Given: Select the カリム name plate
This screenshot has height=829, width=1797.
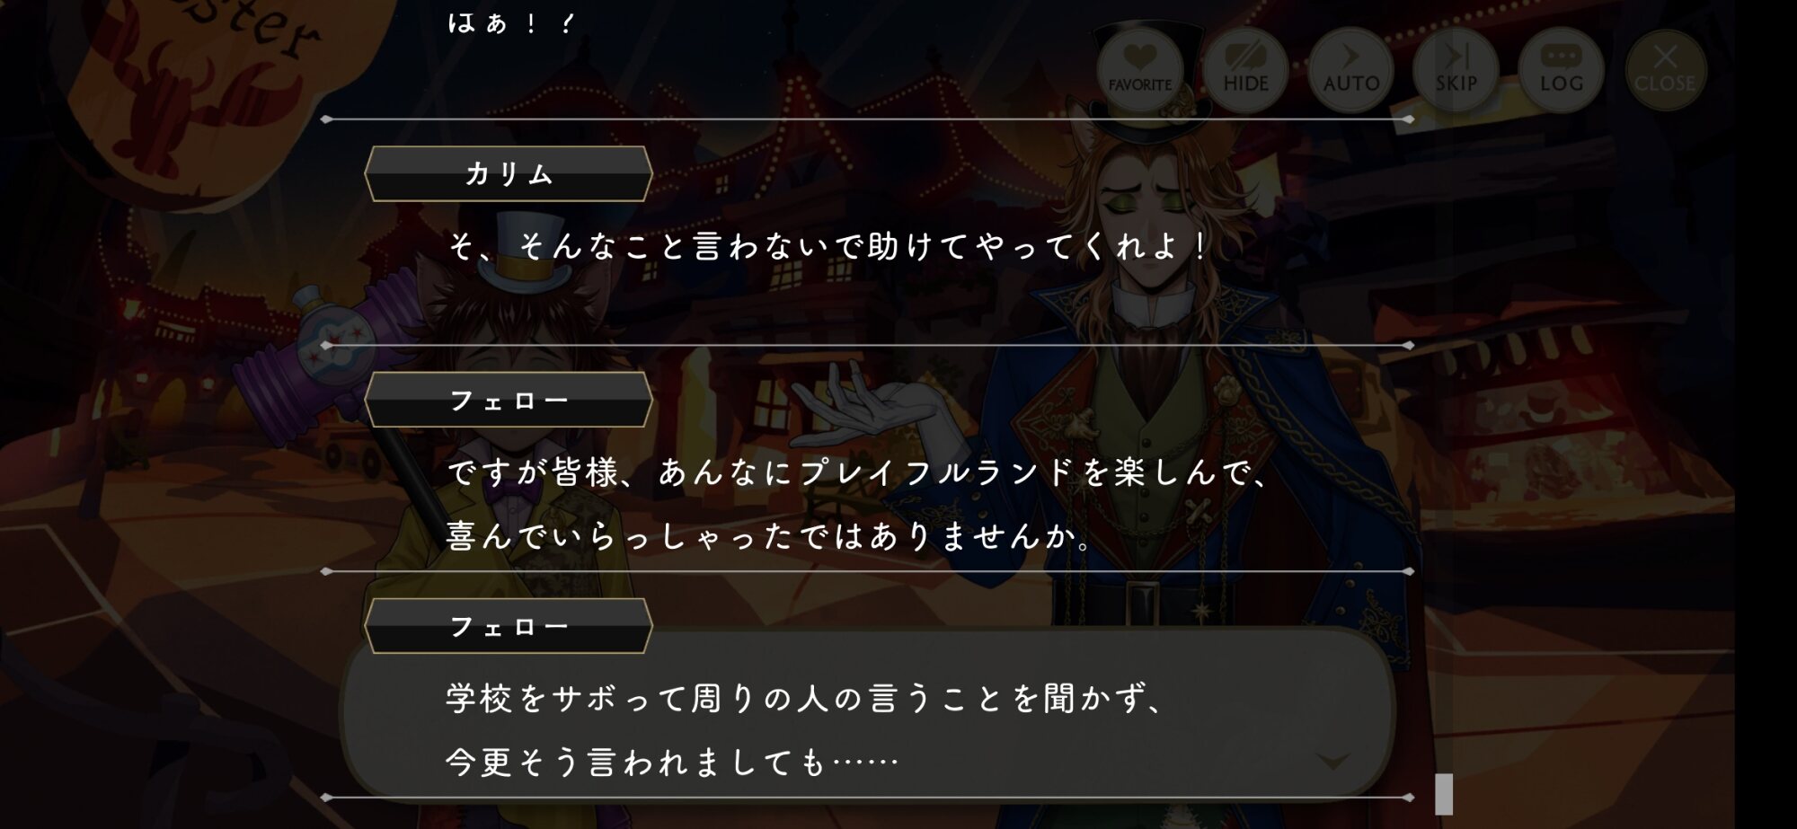Looking at the screenshot, I should tap(509, 173).
